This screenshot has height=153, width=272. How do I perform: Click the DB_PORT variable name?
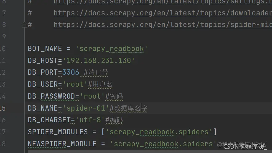click(43, 72)
